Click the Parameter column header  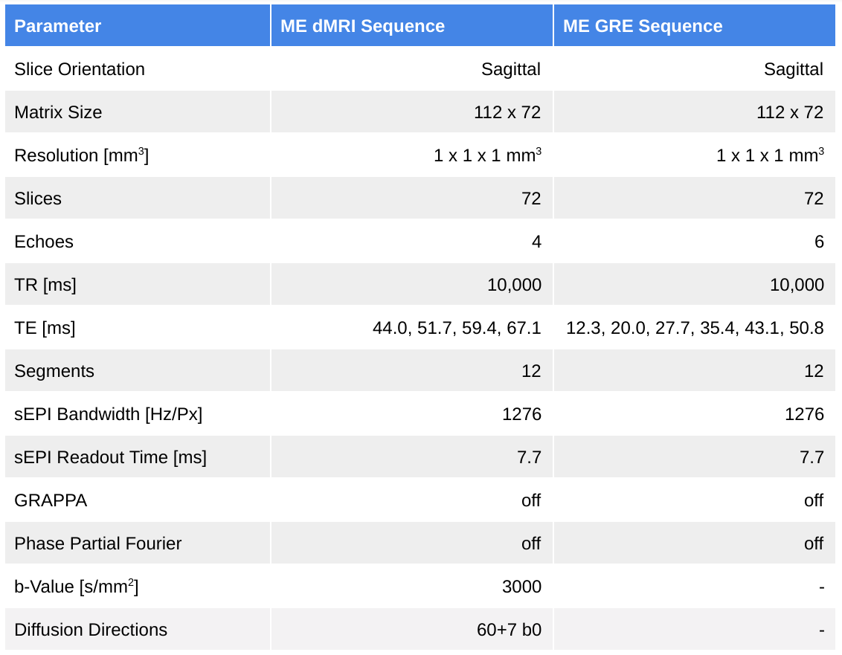point(58,26)
